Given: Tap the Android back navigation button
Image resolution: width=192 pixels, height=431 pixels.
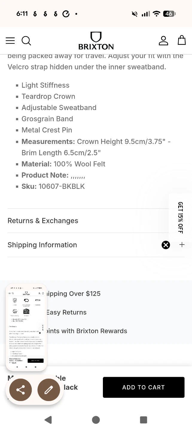Looking at the screenshot, I should [x=48, y=420].
